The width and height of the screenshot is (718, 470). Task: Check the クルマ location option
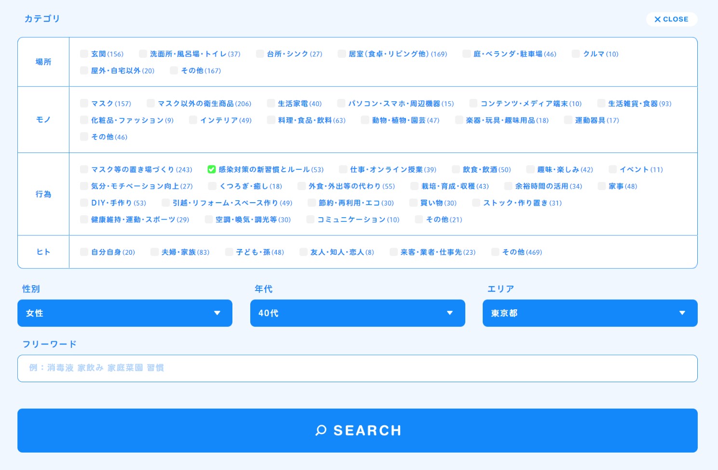[576, 54]
